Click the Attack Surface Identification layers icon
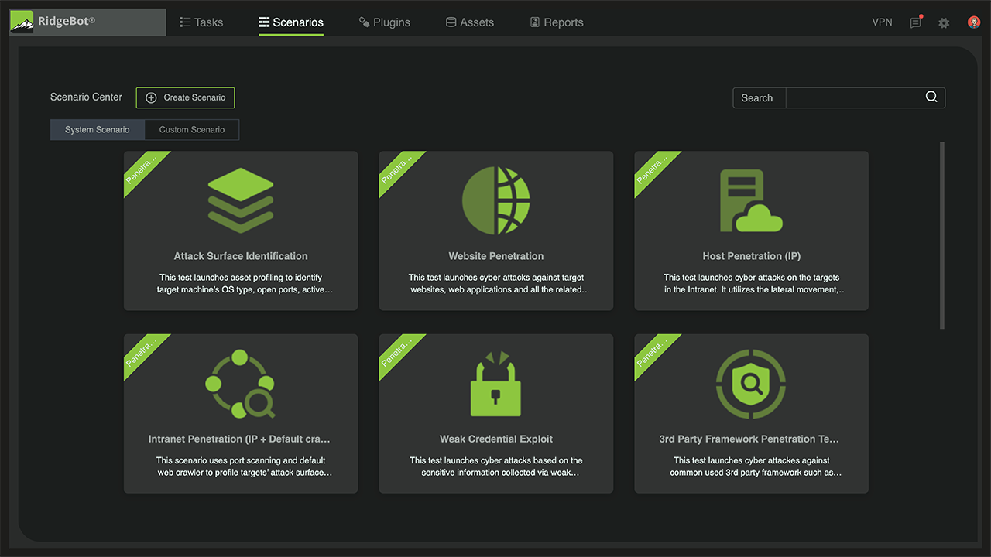Viewport: 991px width, 557px height. [241, 200]
